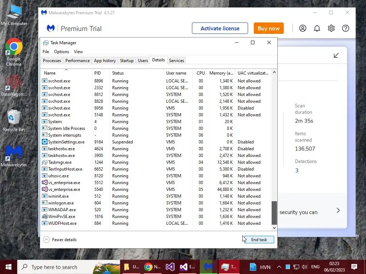Open Malwarebytes account profile icon
This screenshot has height=274, width=366.
[302, 28]
